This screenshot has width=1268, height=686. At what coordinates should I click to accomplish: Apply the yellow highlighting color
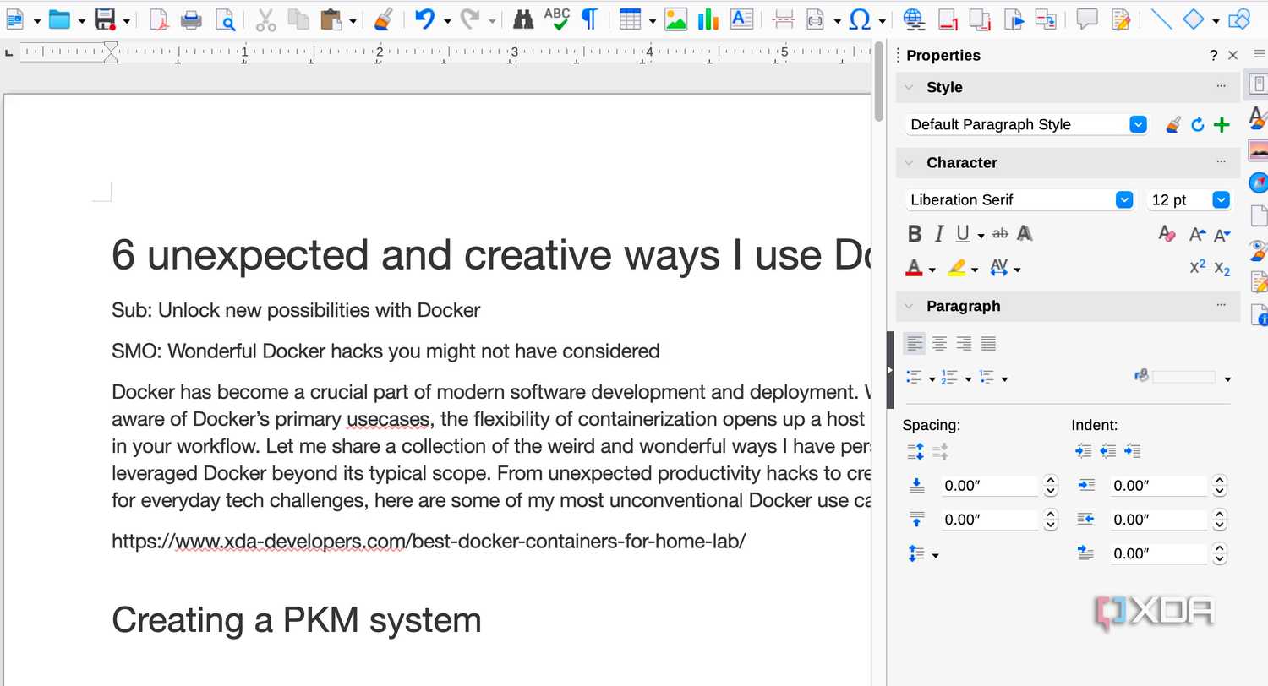coord(956,269)
